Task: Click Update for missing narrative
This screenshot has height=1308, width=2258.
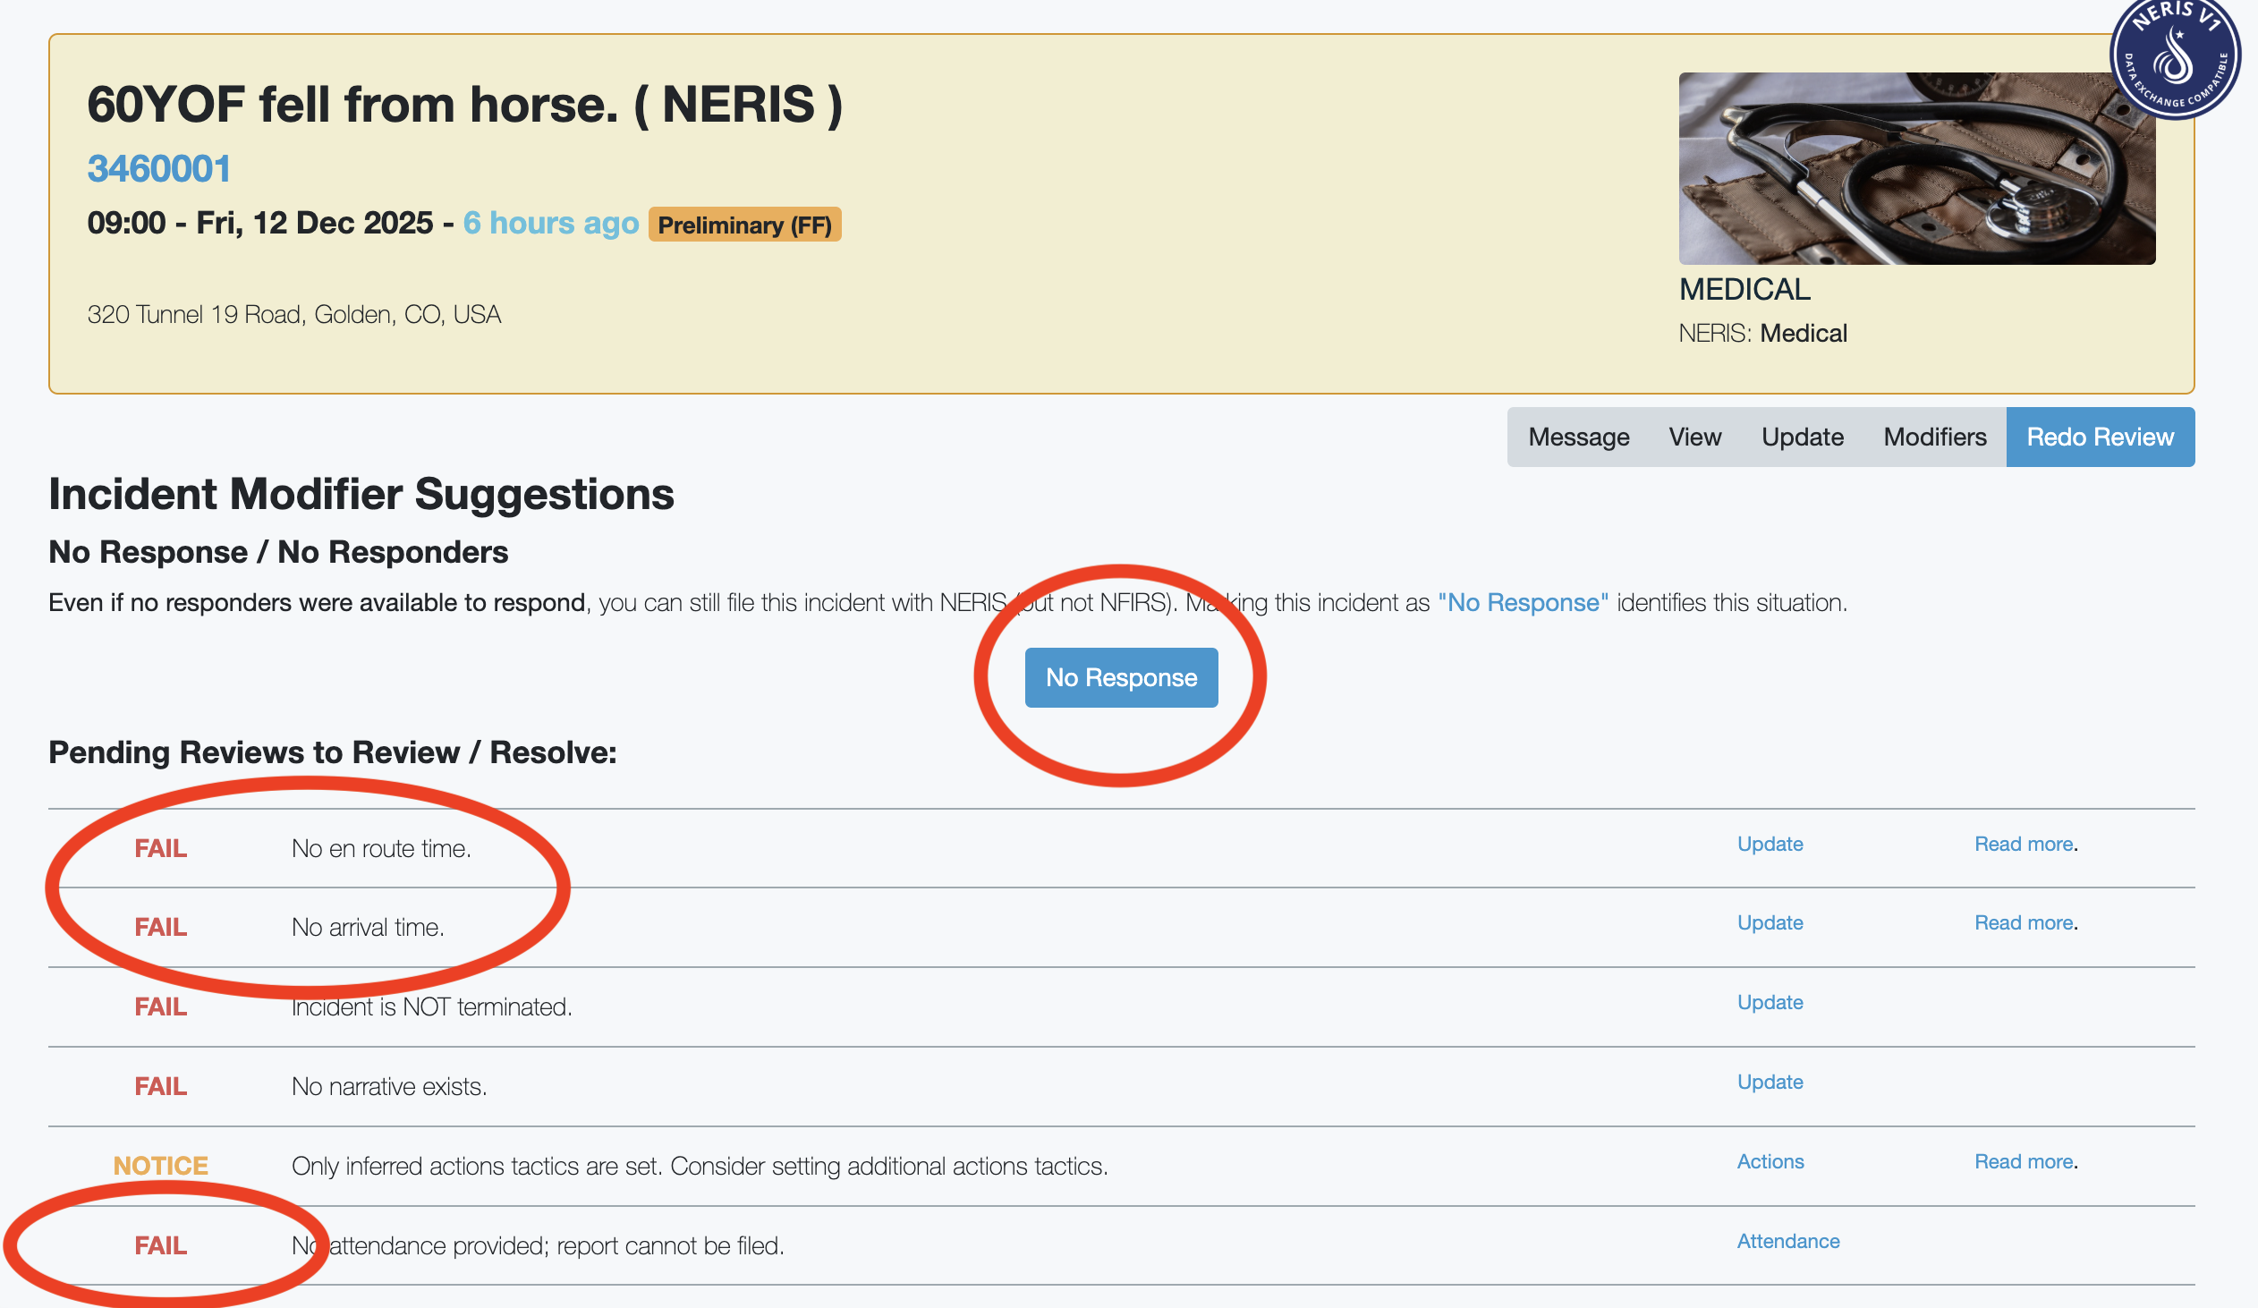Action: (1770, 1083)
